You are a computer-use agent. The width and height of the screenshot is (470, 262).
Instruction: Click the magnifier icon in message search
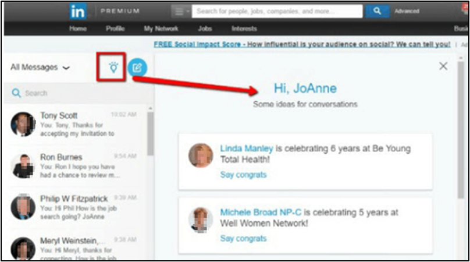point(16,93)
